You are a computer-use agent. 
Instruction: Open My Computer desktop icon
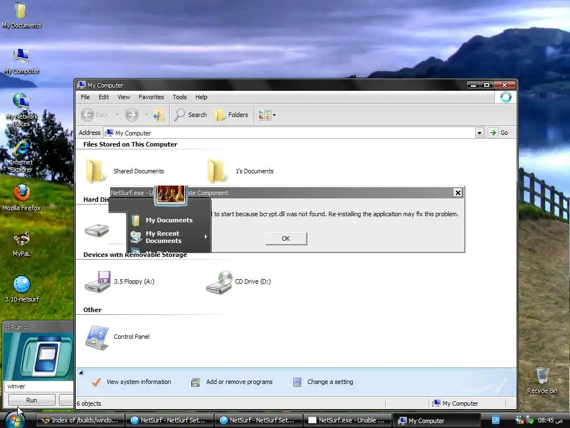pyautogui.click(x=21, y=61)
